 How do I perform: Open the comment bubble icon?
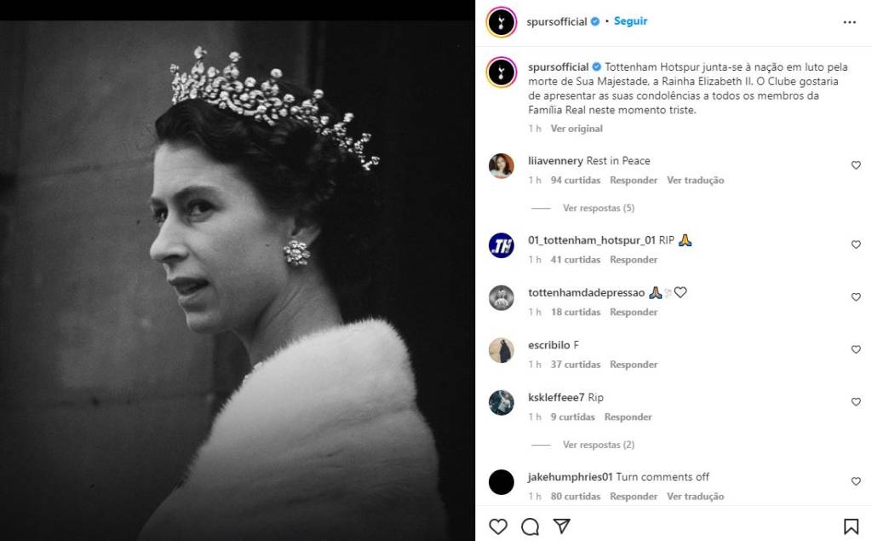(x=530, y=527)
